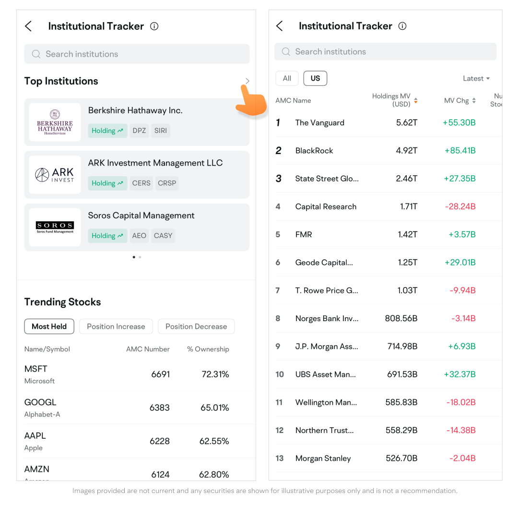
Task: Open BlackRock row
Action: pyautogui.click(x=389, y=150)
